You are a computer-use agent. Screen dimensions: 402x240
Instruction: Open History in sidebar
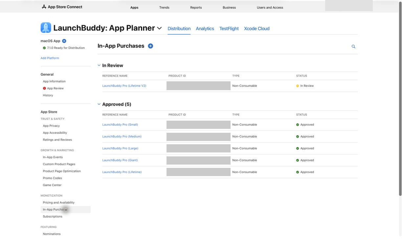(48, 95)
